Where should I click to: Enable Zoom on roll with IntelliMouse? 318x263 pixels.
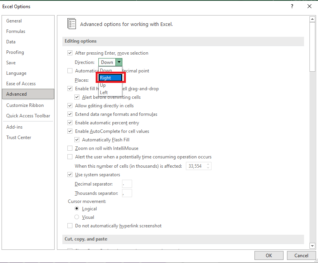pos(70,148)
